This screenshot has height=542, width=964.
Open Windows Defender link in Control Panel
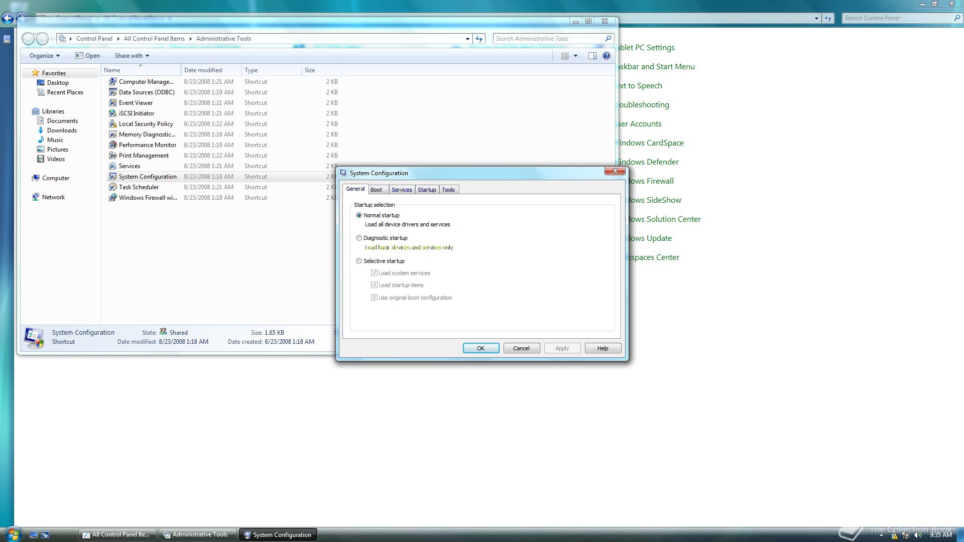(648, 162)
